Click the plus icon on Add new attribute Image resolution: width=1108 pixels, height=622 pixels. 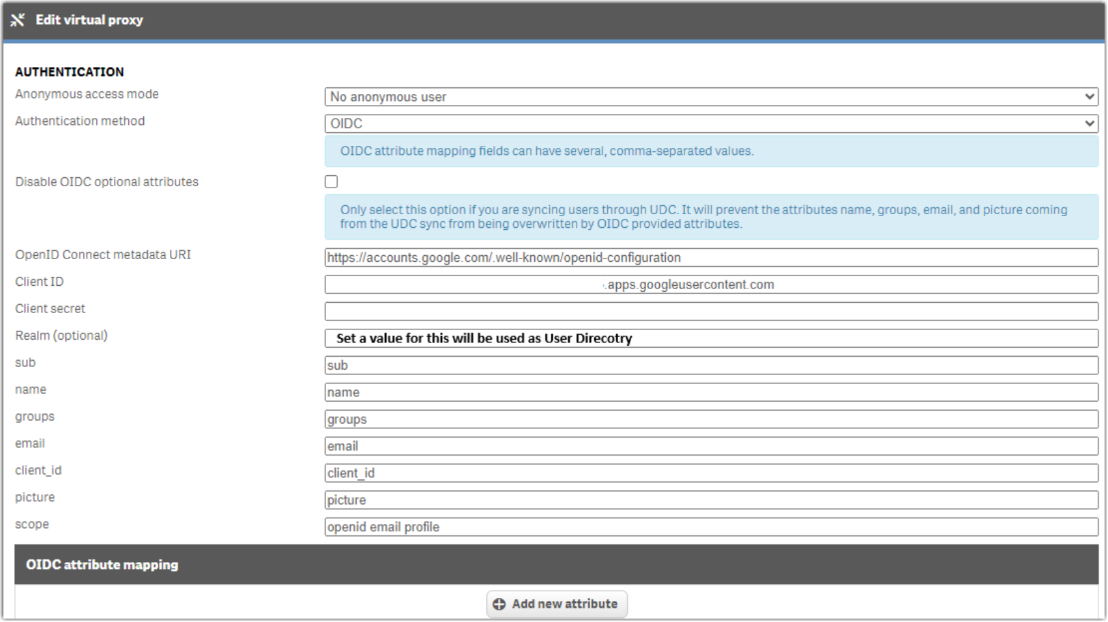499,604
